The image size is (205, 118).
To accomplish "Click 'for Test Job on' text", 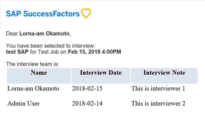I will [48, 52].
